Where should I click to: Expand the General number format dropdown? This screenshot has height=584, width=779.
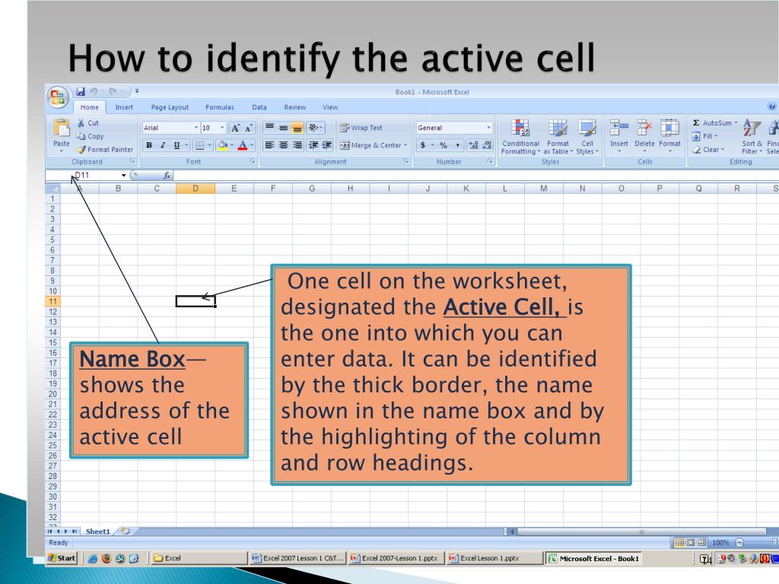pos(489,128)
